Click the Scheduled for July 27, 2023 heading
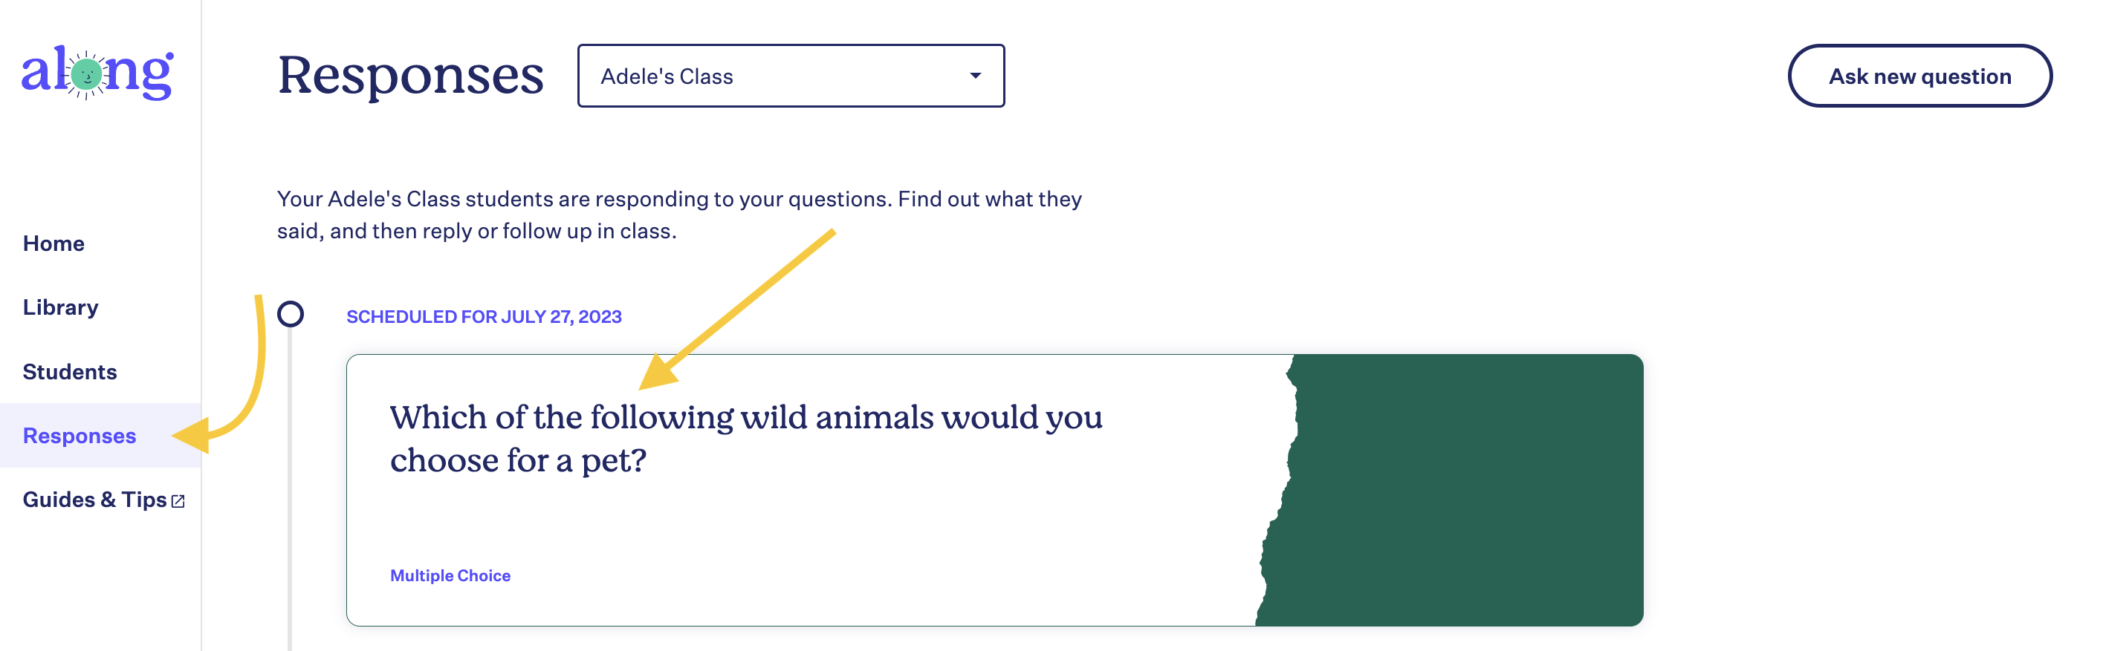2103x651 pixels. [484, 316]
